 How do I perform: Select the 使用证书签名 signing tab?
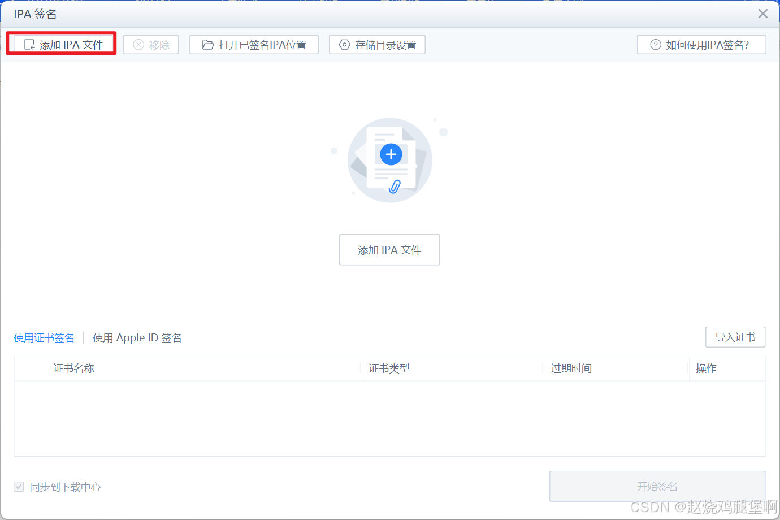tap(44, 337)
